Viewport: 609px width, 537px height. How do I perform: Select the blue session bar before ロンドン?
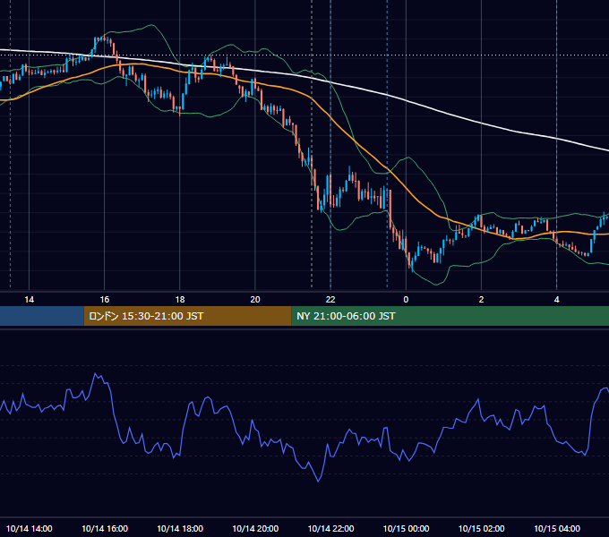pyautogui.click(x=42, y=316)
